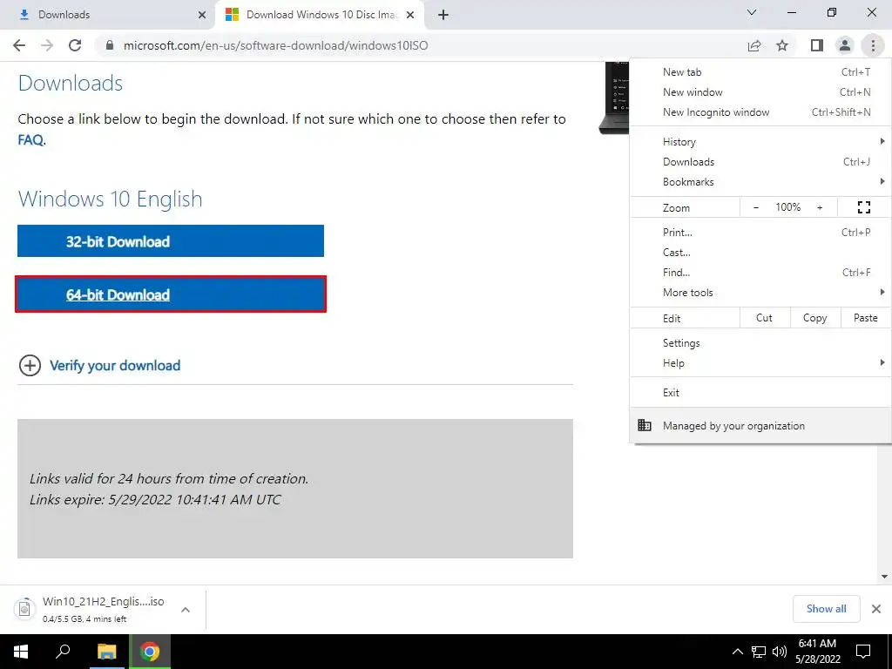This screenshot has width=892, height=669.
Task: Click Cut in the Edit row
Action: point(765,318)
